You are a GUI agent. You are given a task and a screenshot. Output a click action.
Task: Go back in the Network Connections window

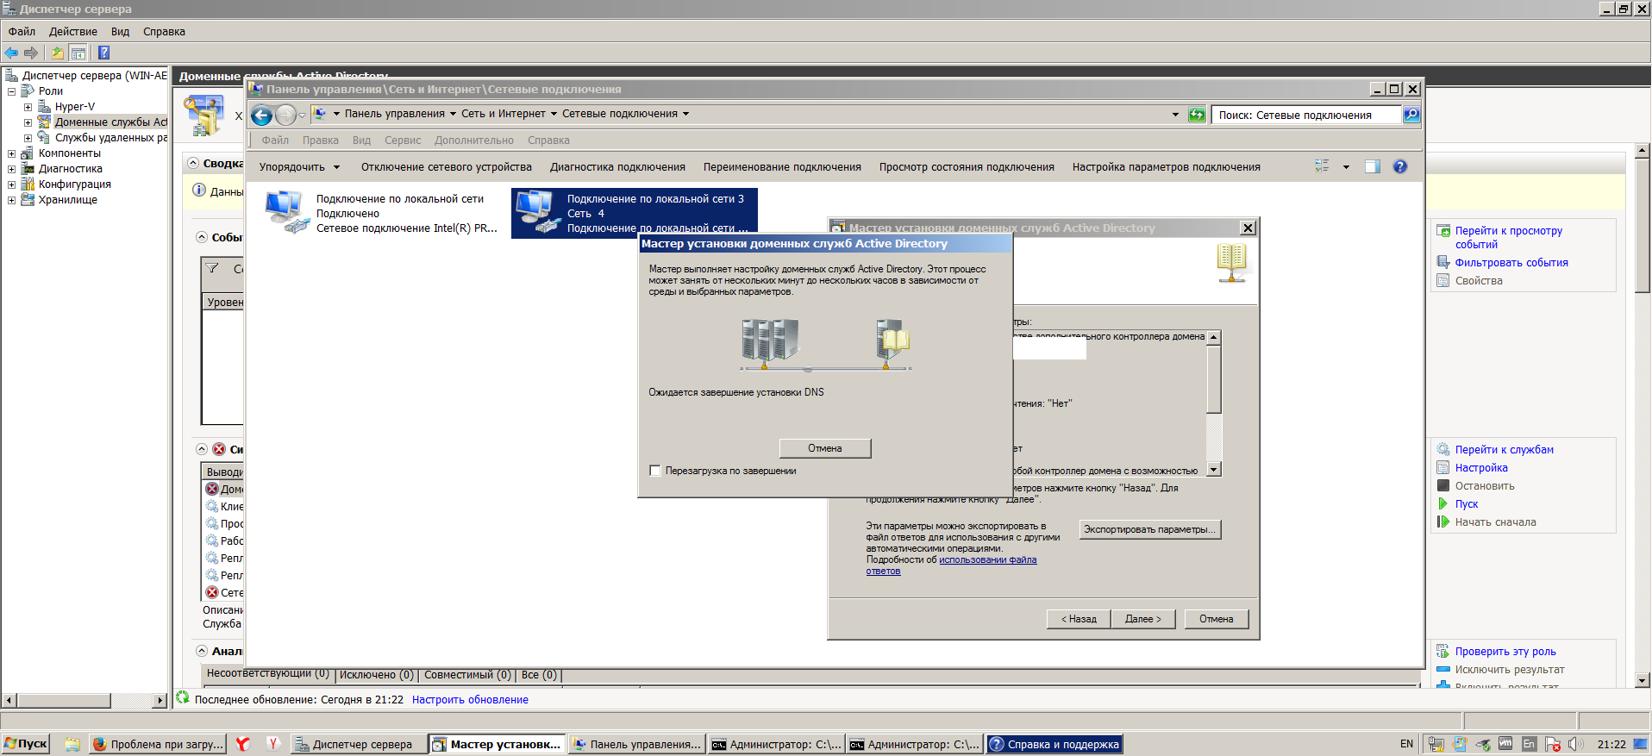coord(262,115)
